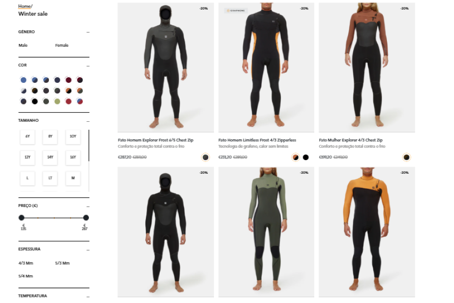Open Fato Homem Explorer Frost 6/5 Chest Zip
The image size is (454, 303).
pos(155,140)
